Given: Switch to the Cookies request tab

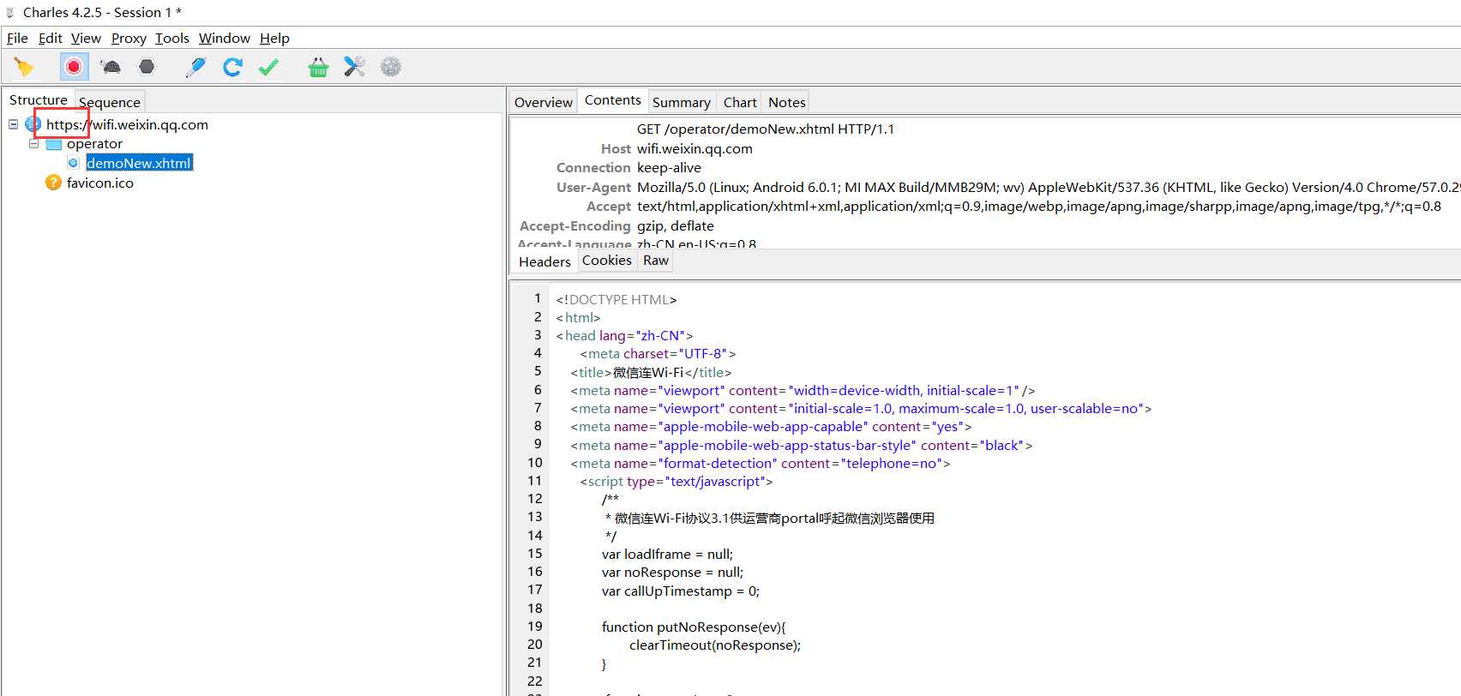Looking at the screenshot, I should click(x=607, y=261).
